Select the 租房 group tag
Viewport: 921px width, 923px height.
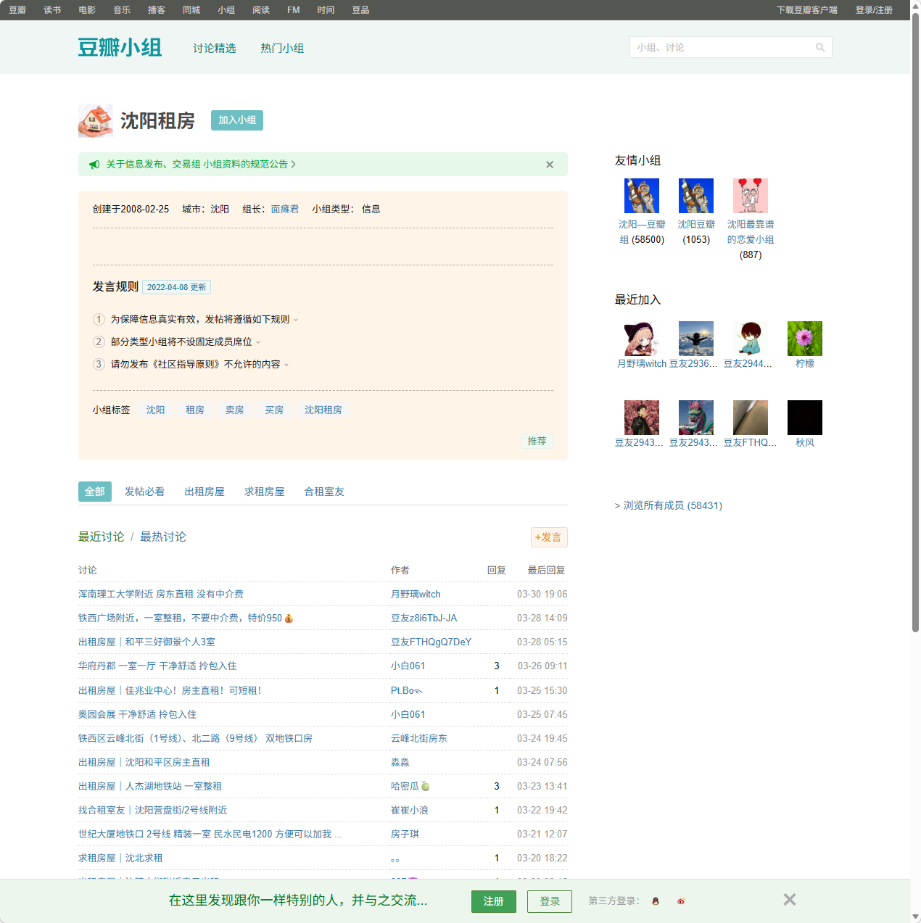194,409
